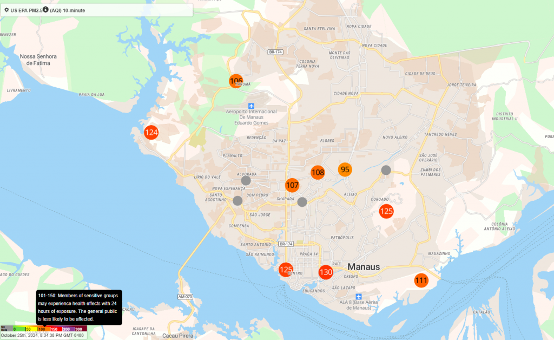Open the sensor marker reading 130

coord(325,272)
